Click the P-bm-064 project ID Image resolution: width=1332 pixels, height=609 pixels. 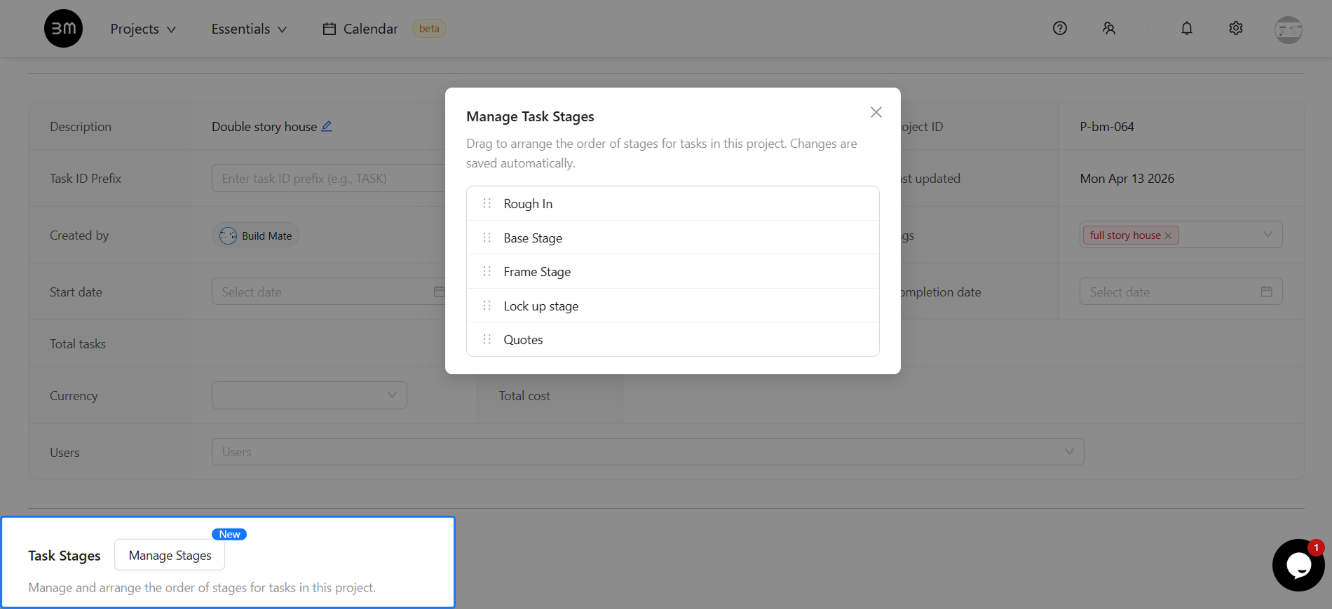[x=1107, y=127]
